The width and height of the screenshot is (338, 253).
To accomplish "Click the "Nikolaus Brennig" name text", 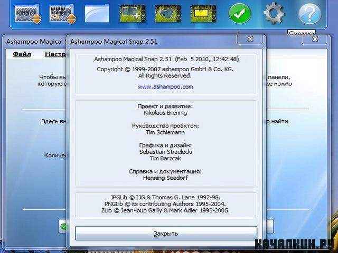I will coord(165,113).
